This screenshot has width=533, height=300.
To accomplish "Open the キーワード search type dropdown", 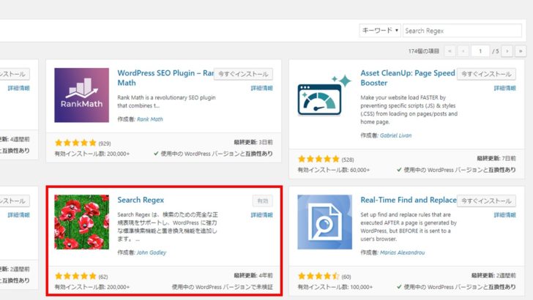I will [379, 31].
